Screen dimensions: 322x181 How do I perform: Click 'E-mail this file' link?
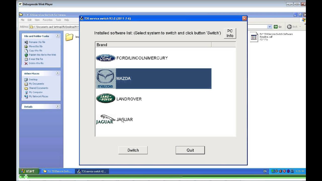[36, 59]
